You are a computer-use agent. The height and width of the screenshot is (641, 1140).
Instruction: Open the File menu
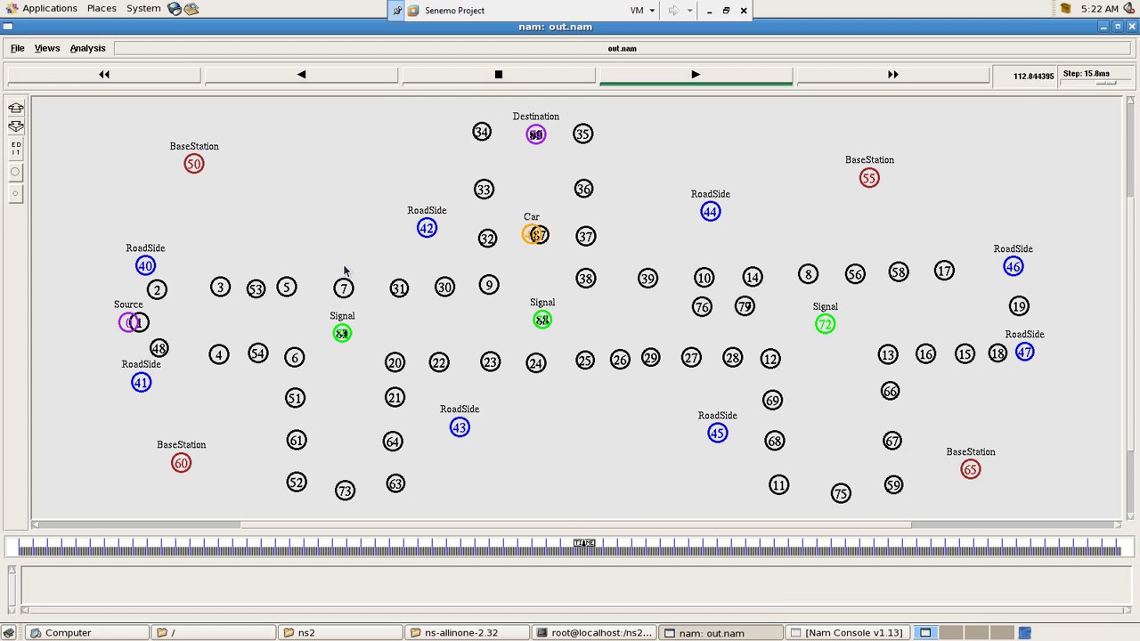pos(17,48)
